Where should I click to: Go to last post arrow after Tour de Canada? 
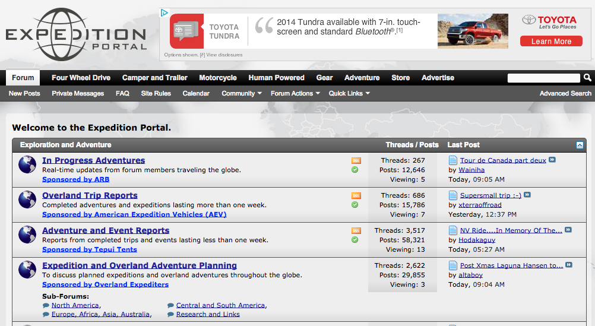(x=552, y=160)
